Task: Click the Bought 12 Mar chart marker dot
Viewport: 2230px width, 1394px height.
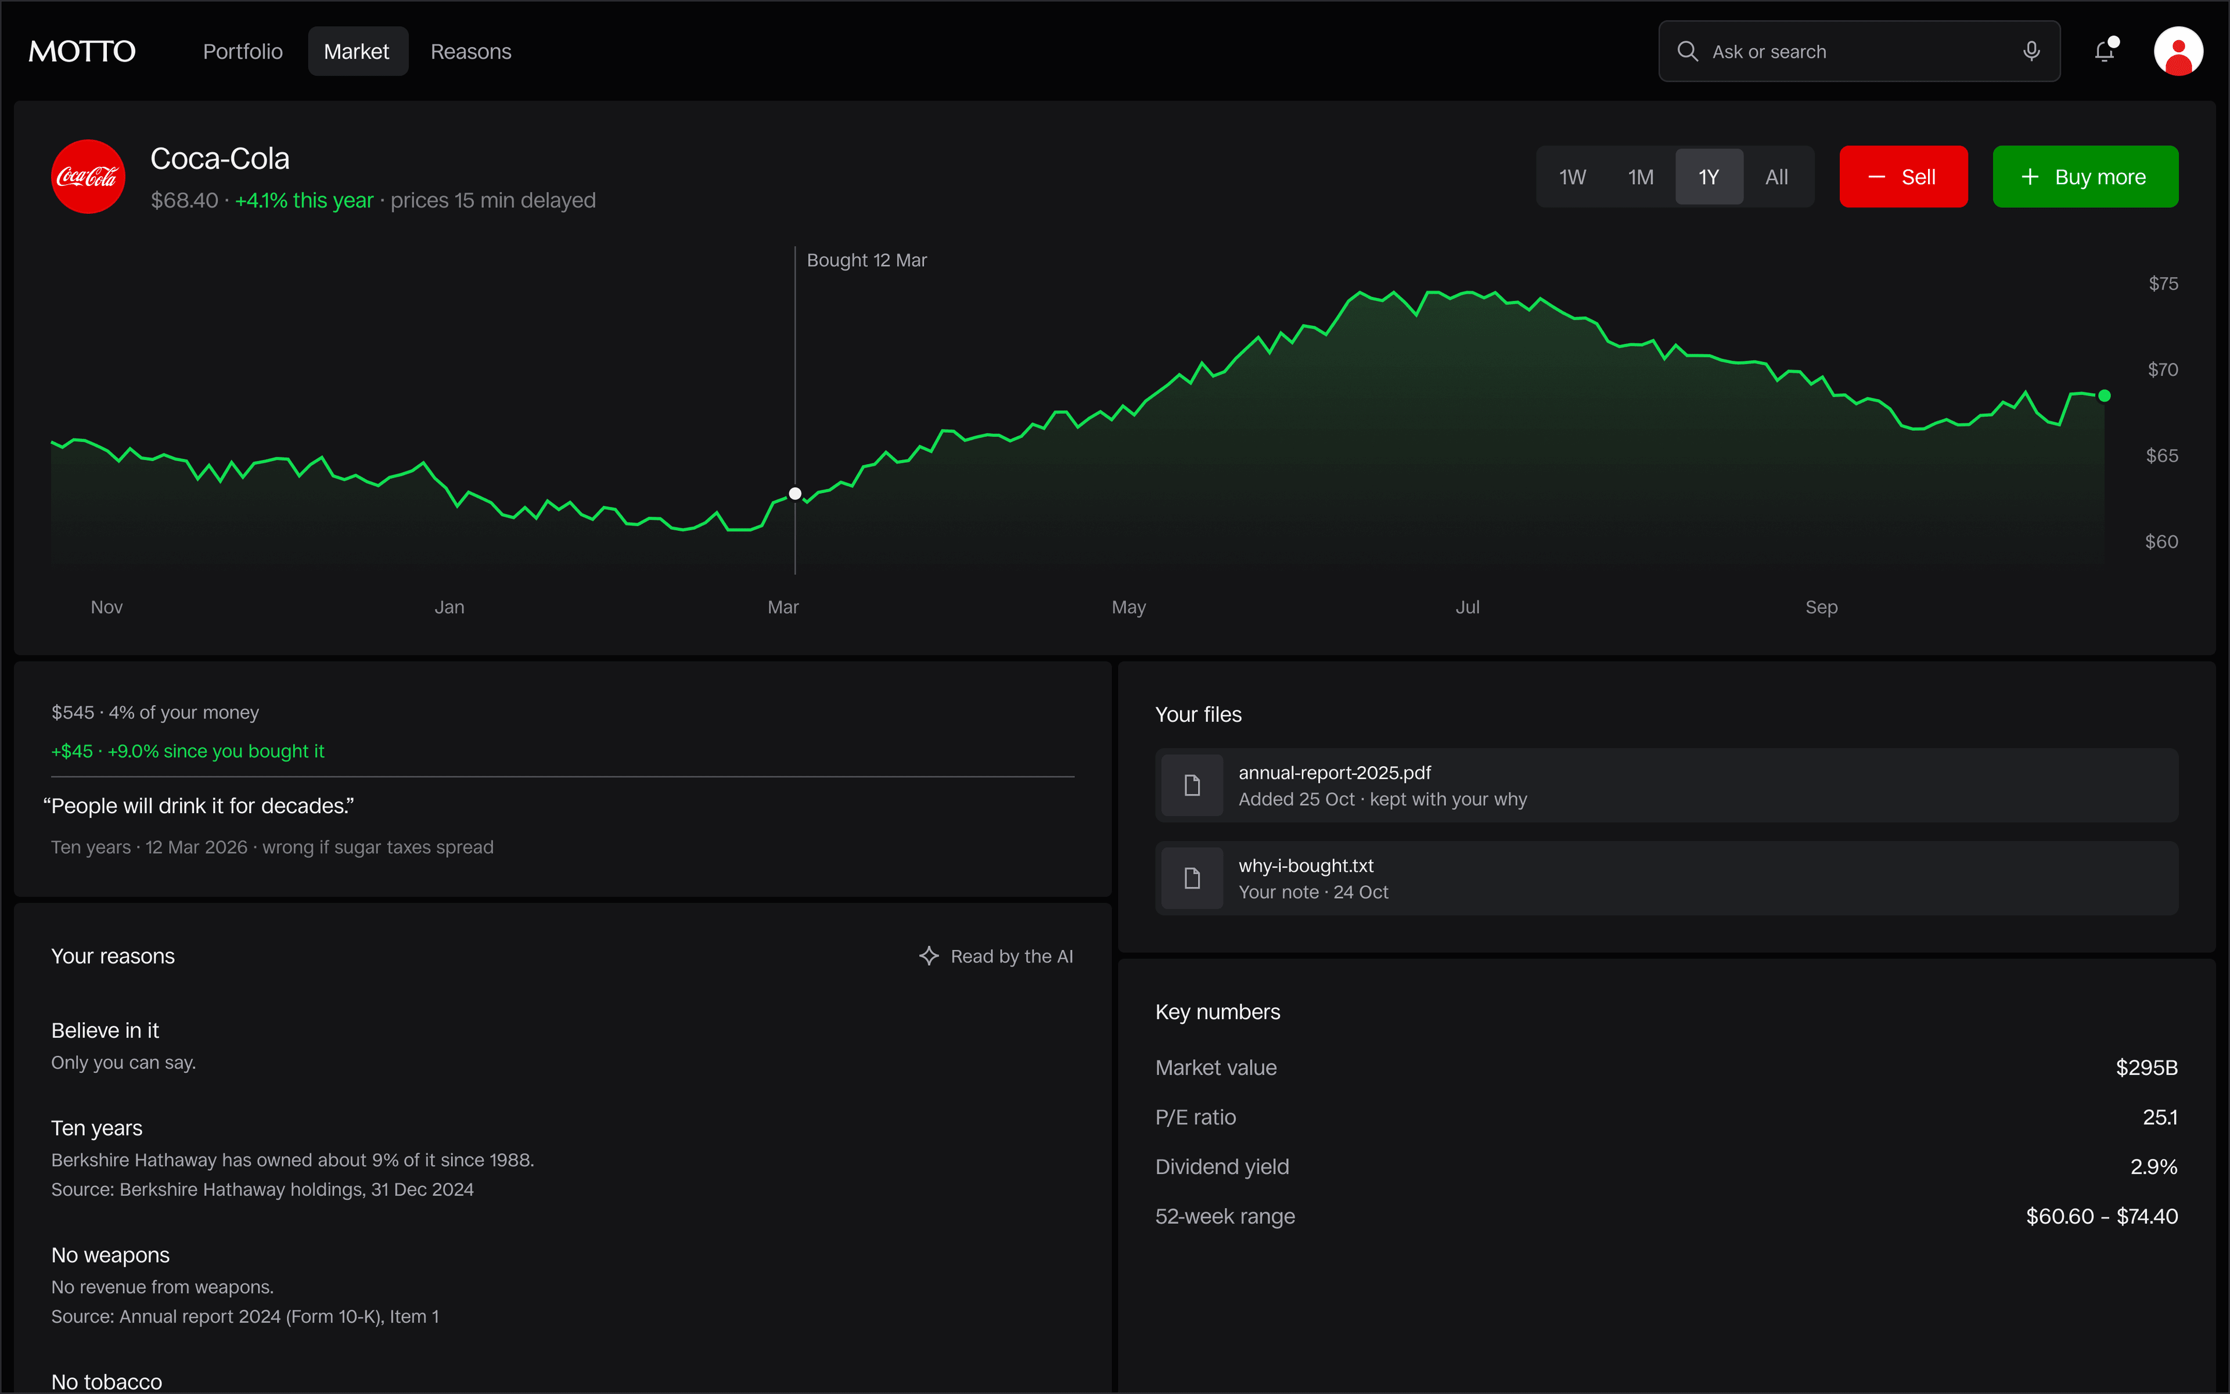Action: [x=795, y=493]
